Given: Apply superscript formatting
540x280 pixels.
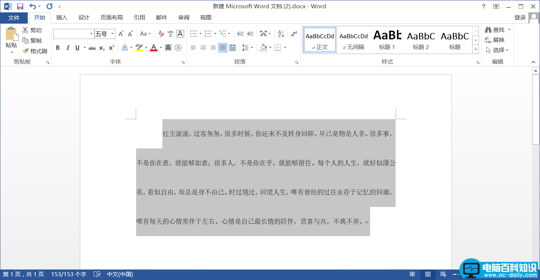Looking at the screenshot, I should click(111, 48).
